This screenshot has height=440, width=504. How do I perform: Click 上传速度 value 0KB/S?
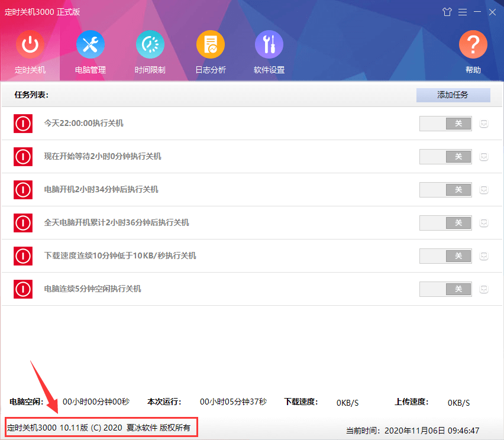click(458, 403)
